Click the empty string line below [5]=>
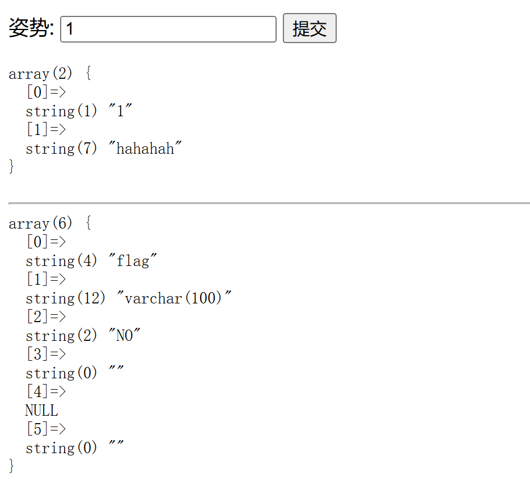The image size is (530, 494). (74, 448)
